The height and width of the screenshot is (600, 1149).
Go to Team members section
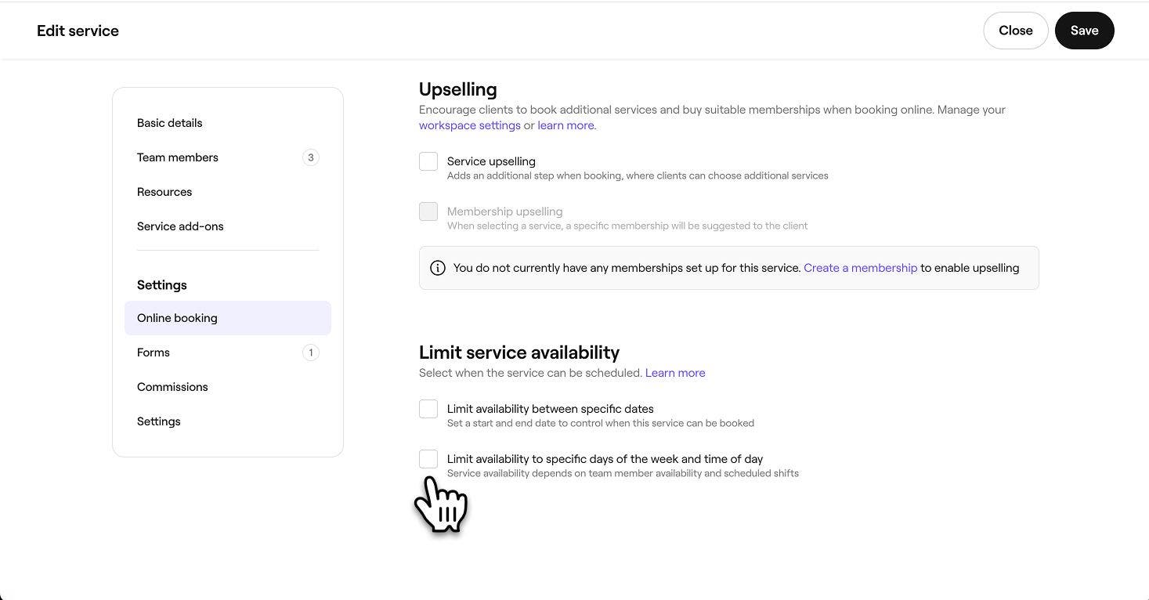[178, 157]
